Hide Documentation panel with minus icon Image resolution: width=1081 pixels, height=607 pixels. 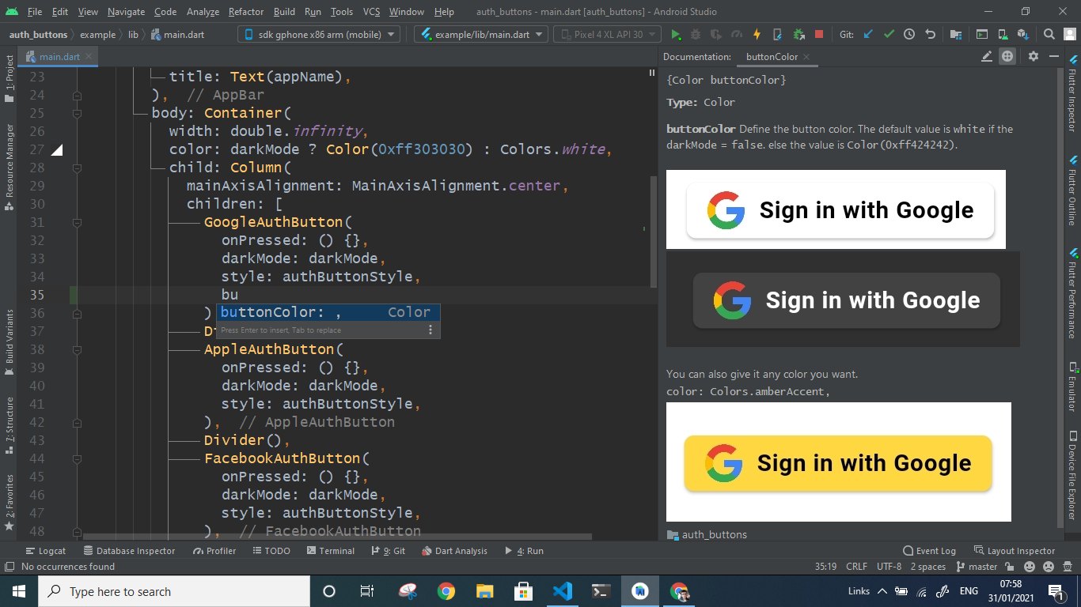click(1054, 57)
